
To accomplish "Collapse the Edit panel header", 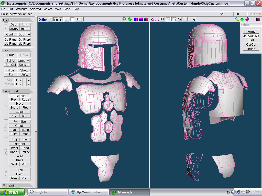I will pyautogui.click(x=18, y=51).
